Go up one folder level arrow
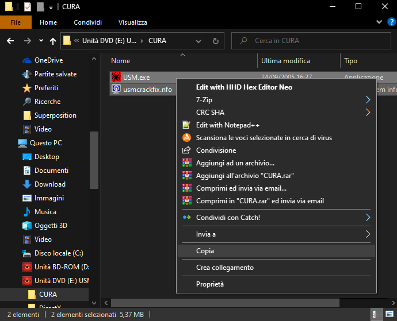 [53, 41]
